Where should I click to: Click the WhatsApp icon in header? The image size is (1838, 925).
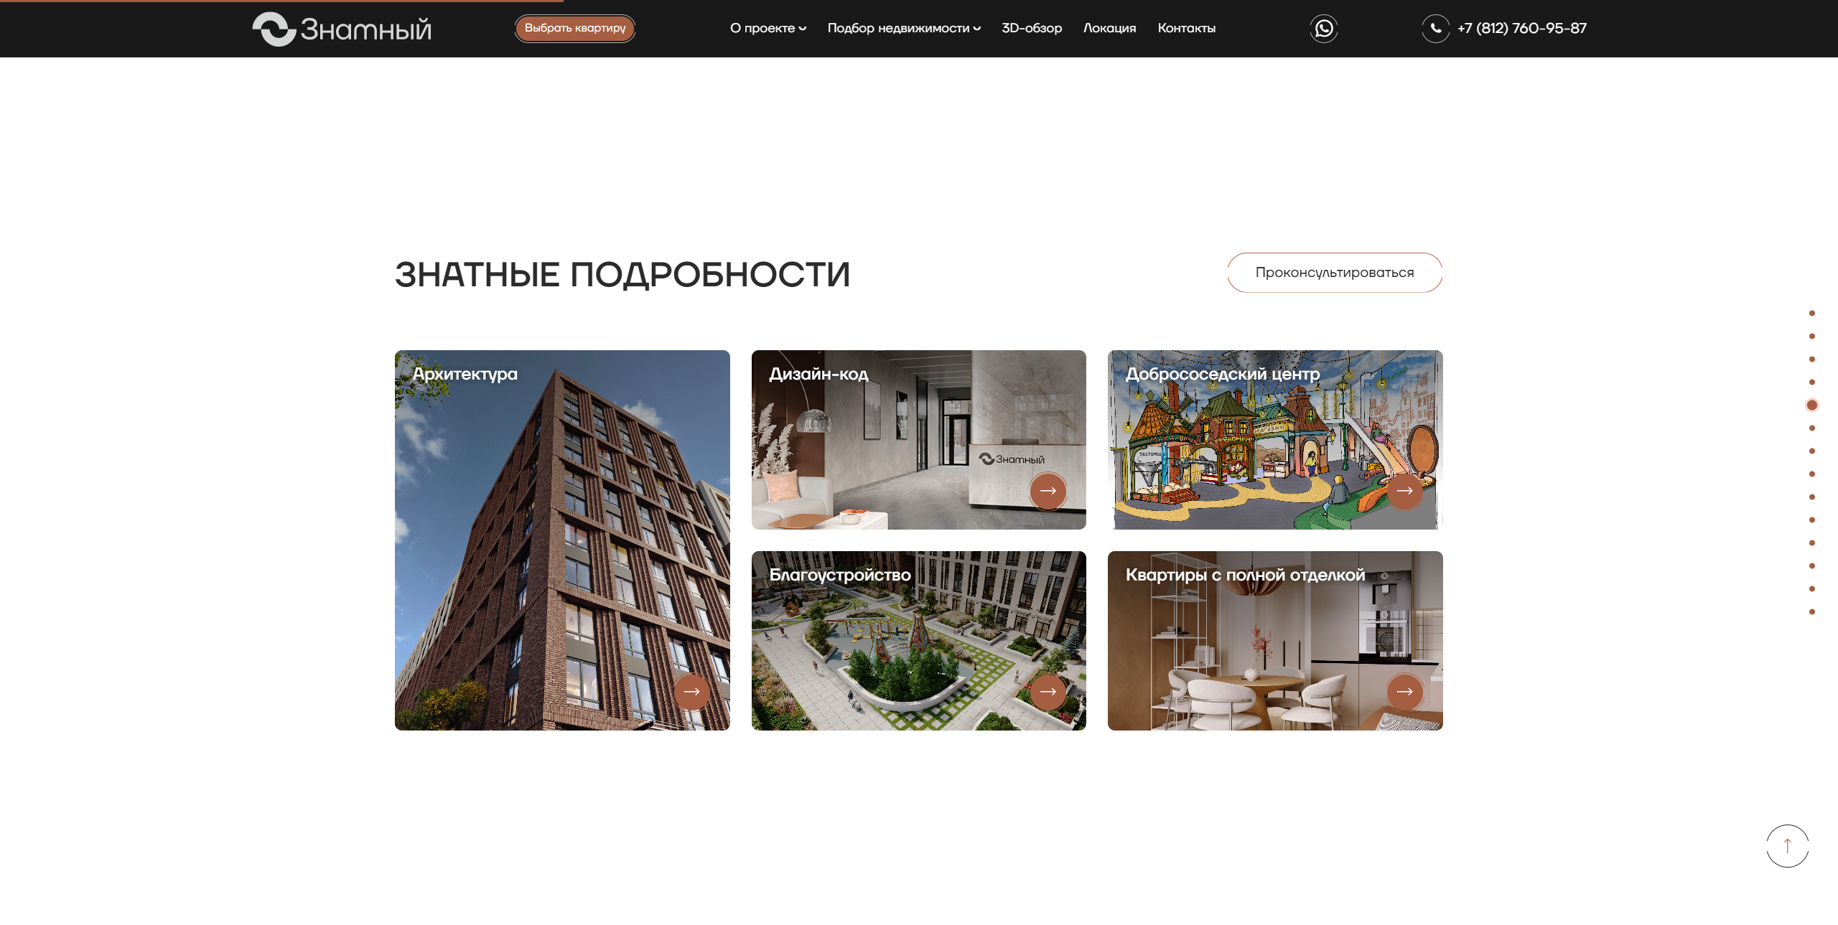tap(1323, 29)
